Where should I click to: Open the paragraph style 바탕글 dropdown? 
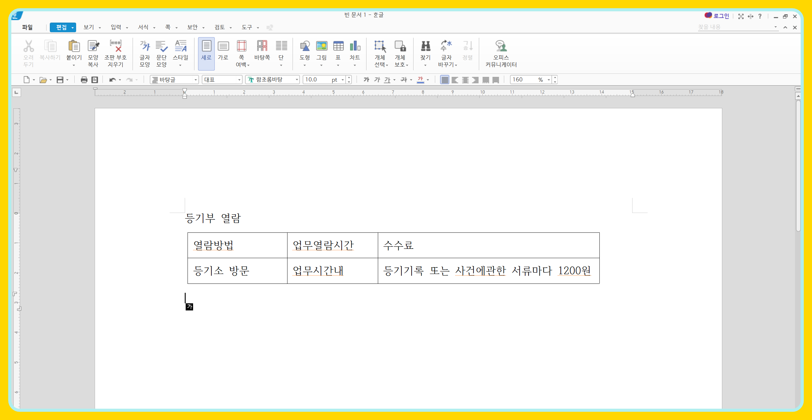pyautogui.click(x=196, y=80)
